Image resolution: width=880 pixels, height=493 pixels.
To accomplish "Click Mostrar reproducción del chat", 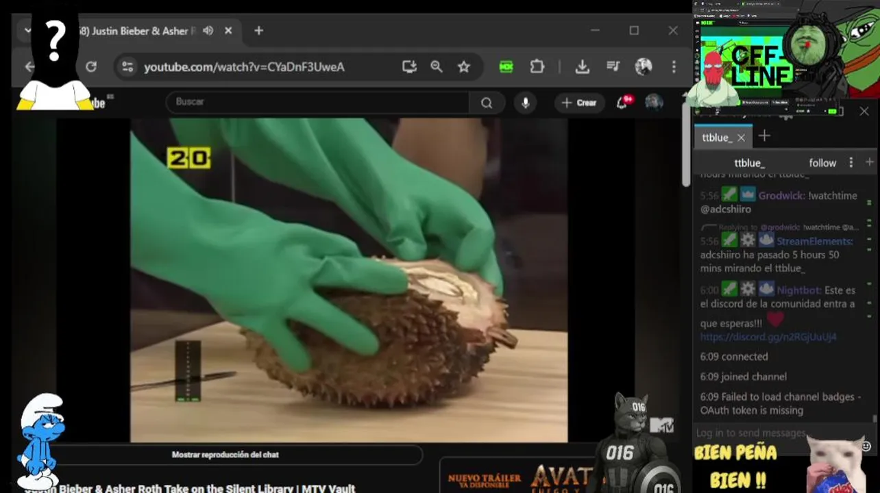I will pos(225,455).
